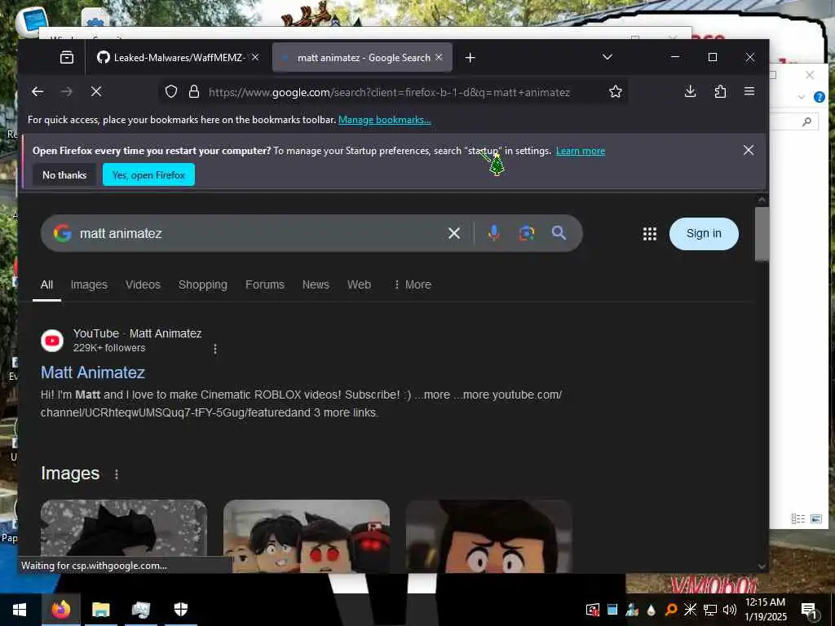Submit search with magnifier icon

[559, 232]
